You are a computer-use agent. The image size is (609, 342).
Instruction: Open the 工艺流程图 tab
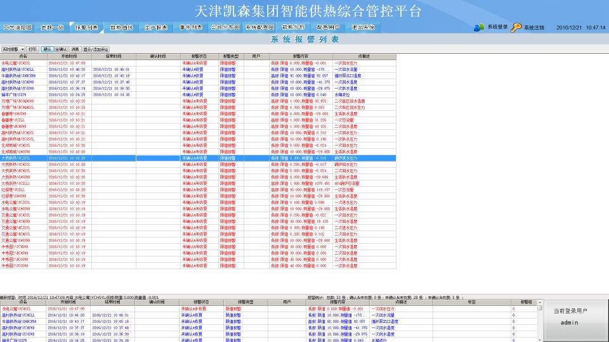[17, 28]
